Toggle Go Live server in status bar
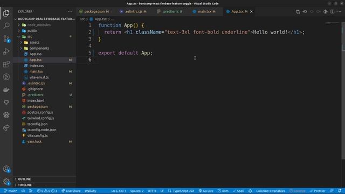345x194 pixels. click(206, 191)
